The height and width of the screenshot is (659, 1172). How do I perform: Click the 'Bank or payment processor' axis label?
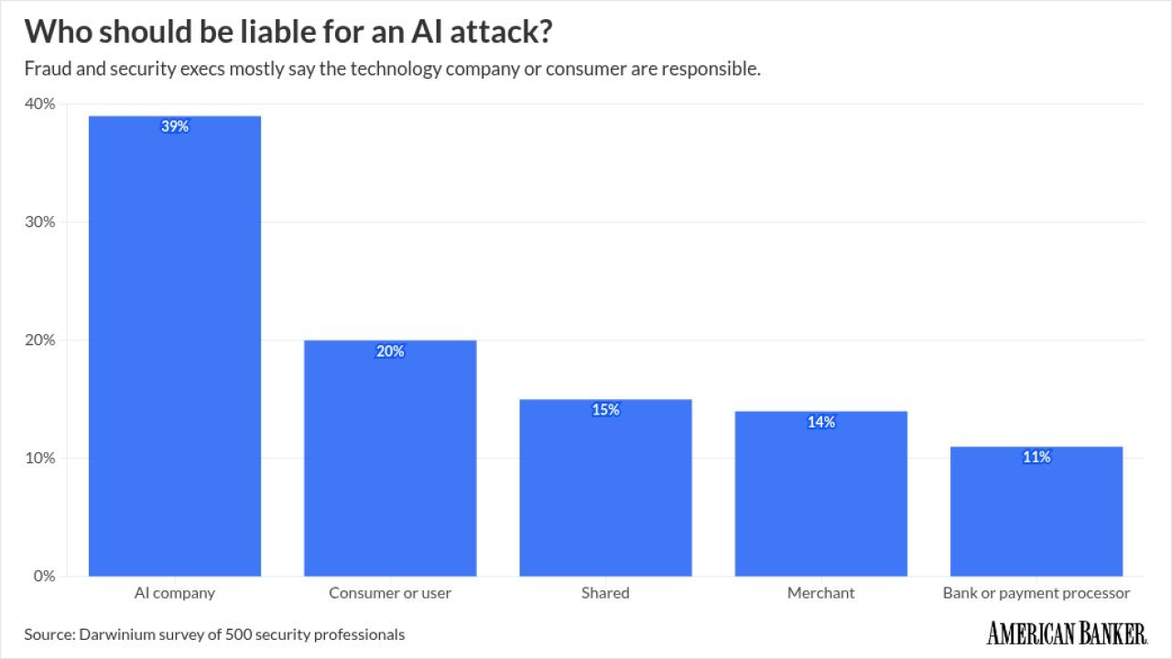tap(1036, 593)
